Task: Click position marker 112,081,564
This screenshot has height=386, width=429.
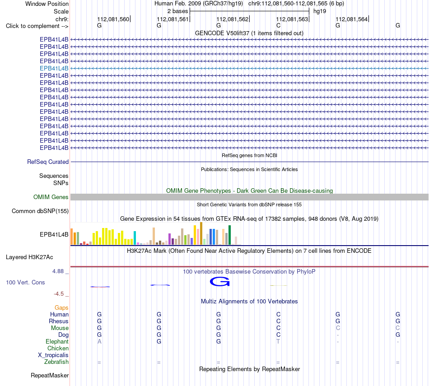Action: coord(352,19)
